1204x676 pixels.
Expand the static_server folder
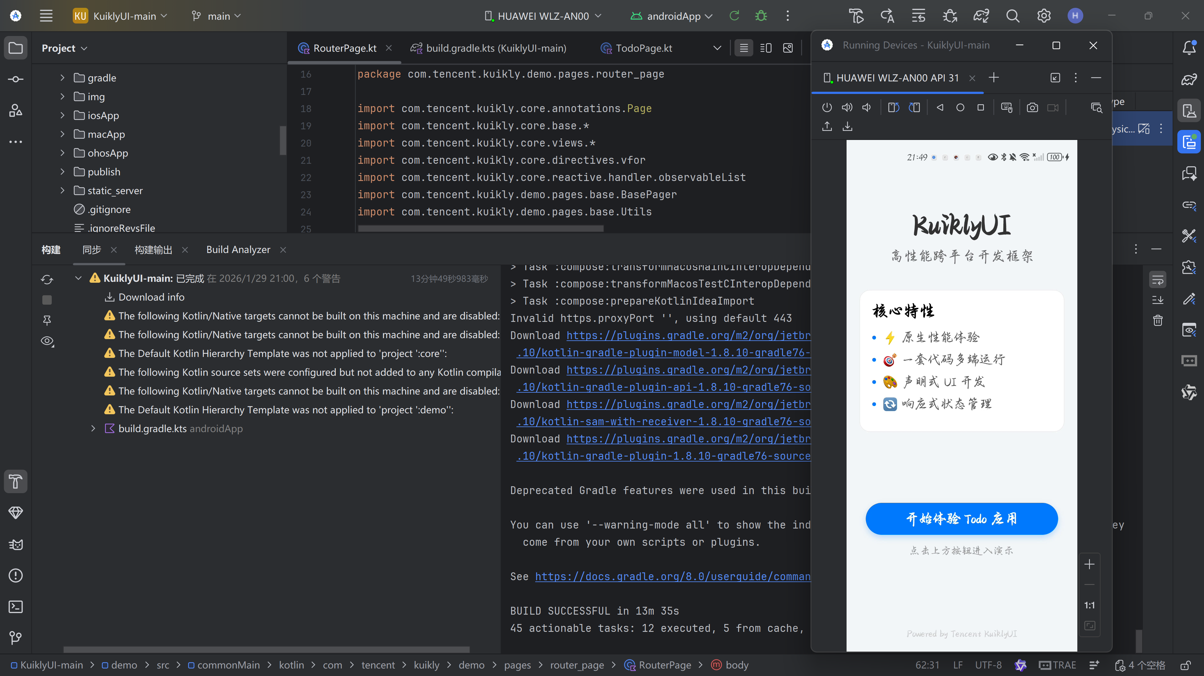point(62,190)
